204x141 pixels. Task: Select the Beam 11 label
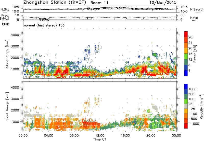pyautogui.click(x=99, y=3)
